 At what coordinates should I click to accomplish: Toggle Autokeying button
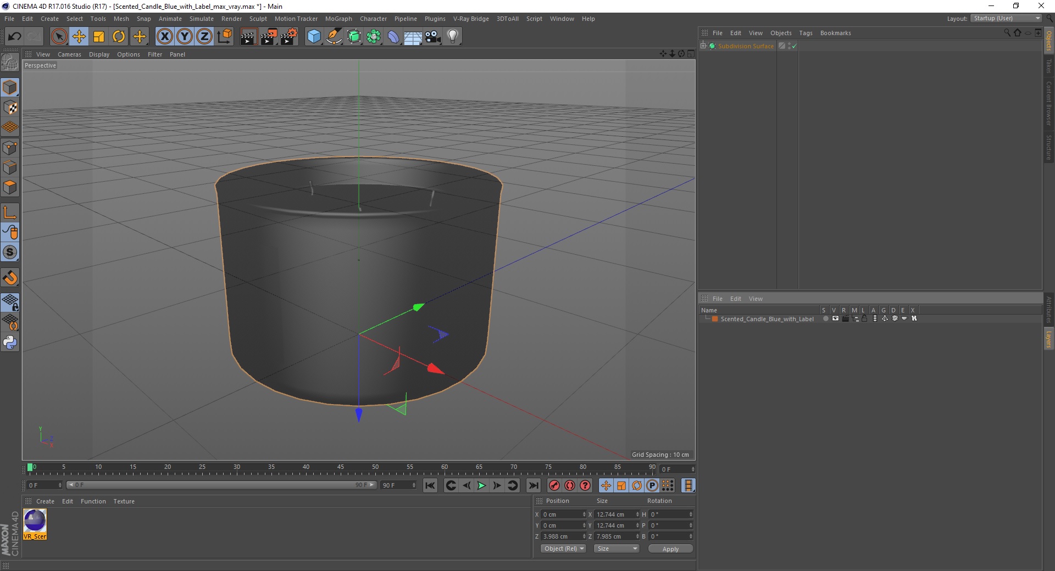tap(570, 485)
